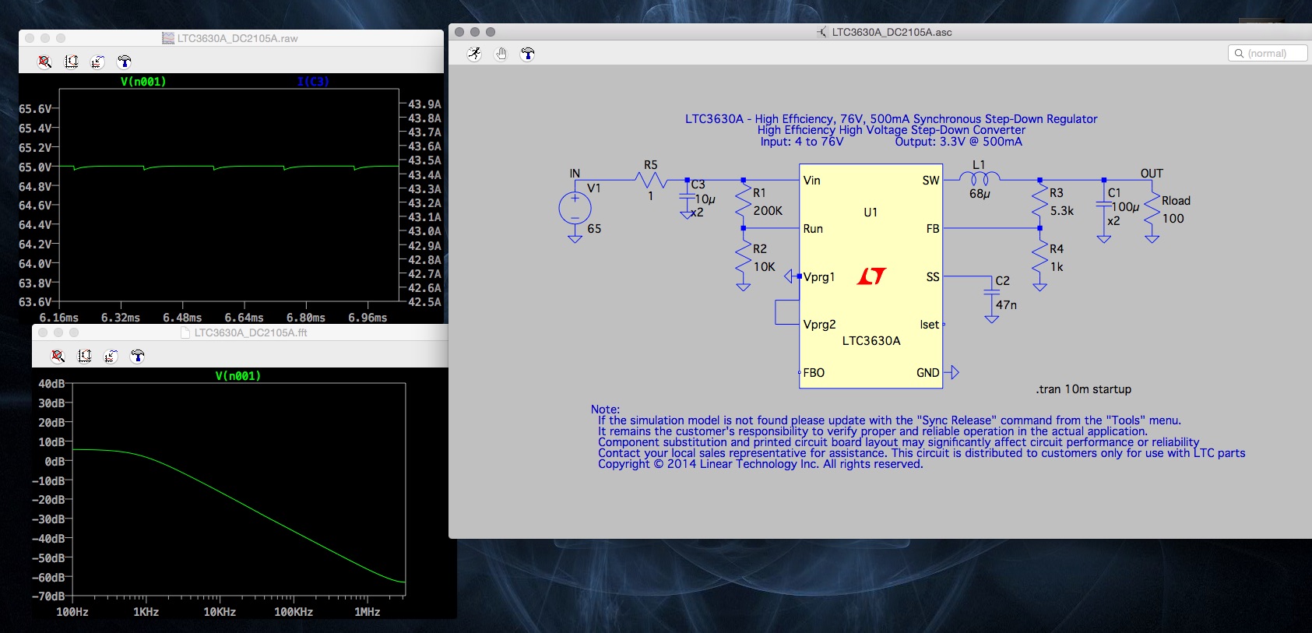Click the GND pin label on the chip
Viewport: 1312px width, 633px height.
coord(928,373)
